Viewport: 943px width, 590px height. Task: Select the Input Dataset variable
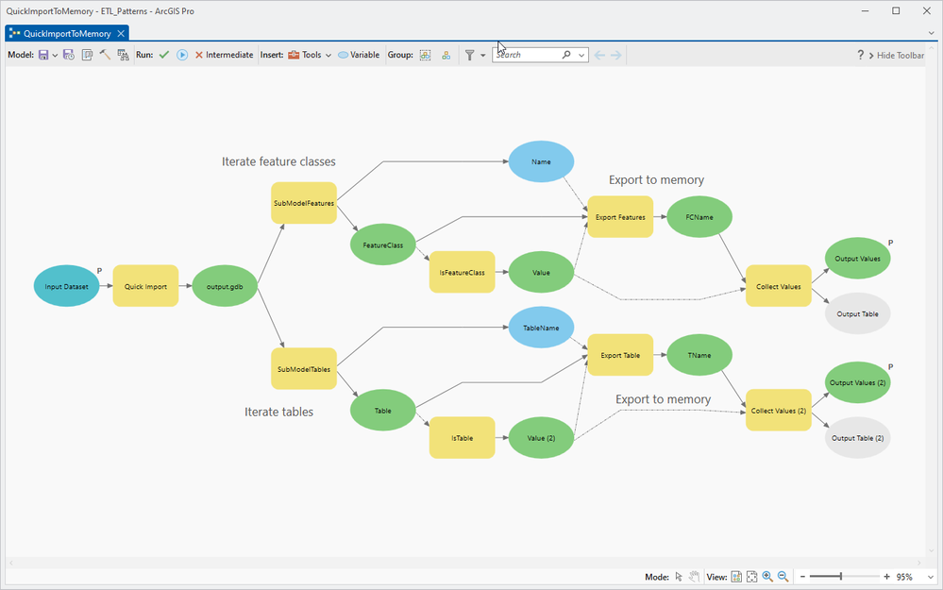pos(66,286)
